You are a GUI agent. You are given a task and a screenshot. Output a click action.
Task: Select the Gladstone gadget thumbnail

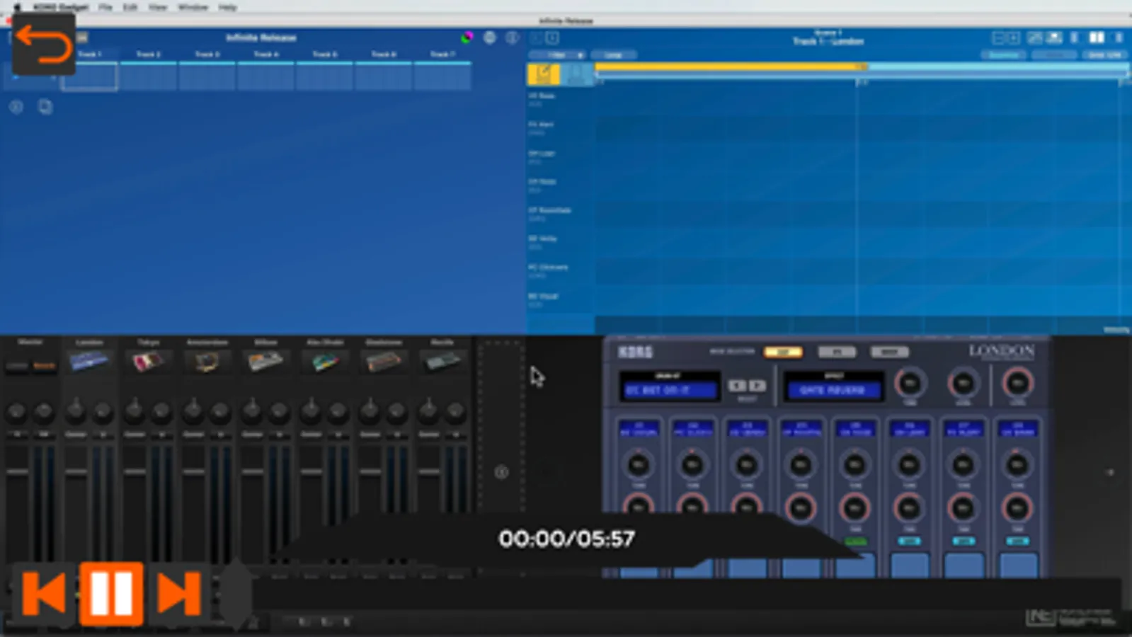pyautogui.click(x=384, y=362)
